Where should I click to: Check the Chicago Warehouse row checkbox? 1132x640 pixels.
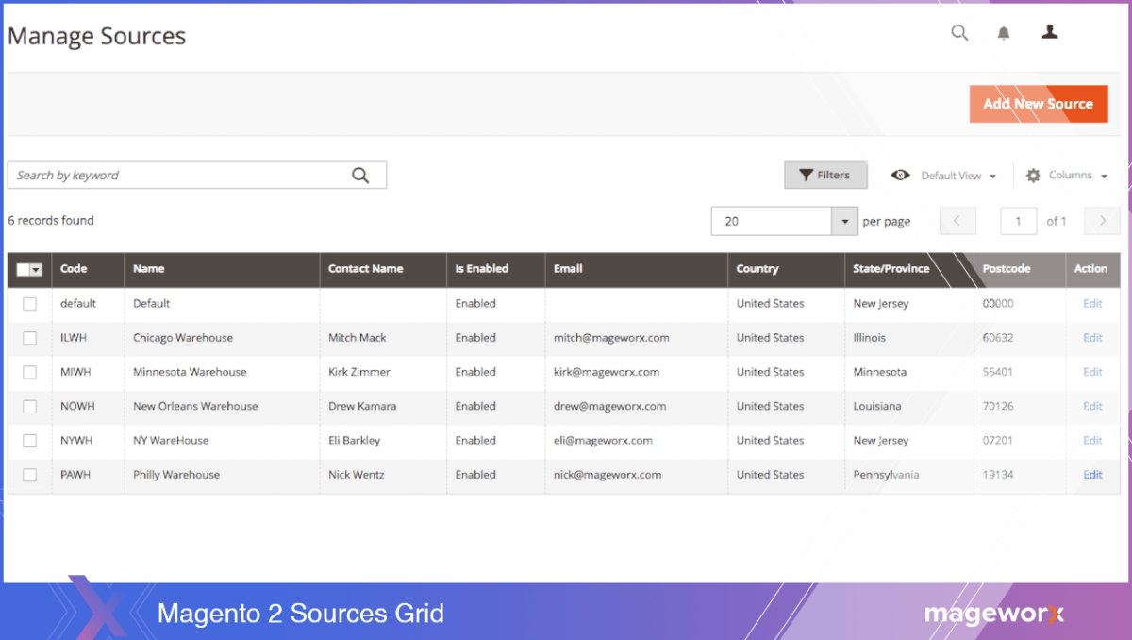(30, 338)
